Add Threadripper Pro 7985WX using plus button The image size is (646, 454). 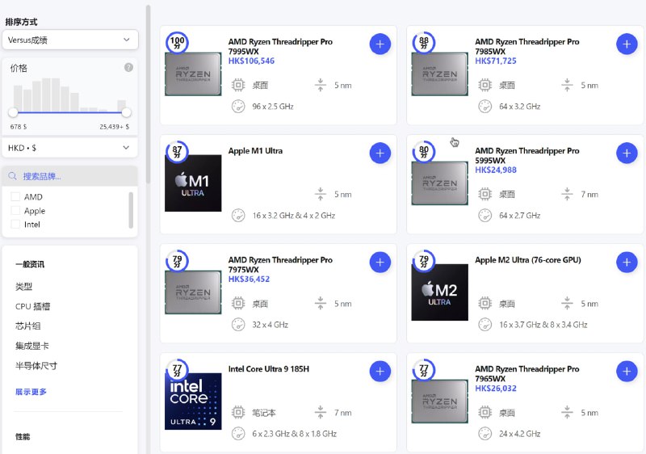click(627, 44)
